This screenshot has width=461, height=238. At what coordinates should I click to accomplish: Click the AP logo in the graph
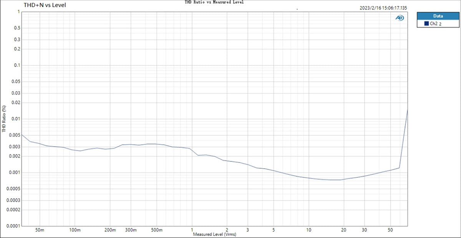(x=400, y=18)
